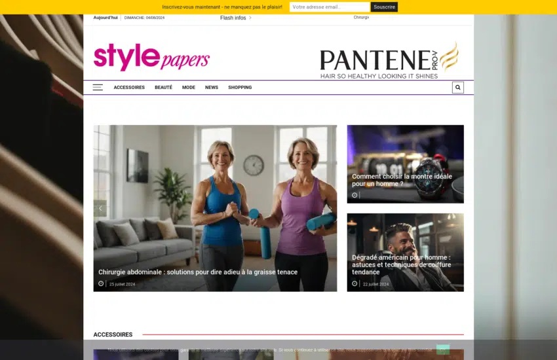Select the Mode menu item
This screenshot has width=557, height=360.
coord(189,87)
